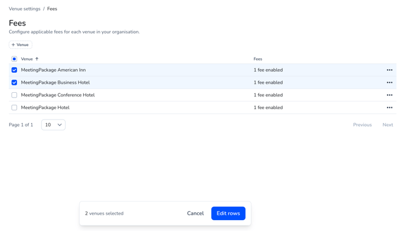The width and height of the screenshot is (407, 231).
Task: Click the Fees column header
Action: [x=258, y=59]
